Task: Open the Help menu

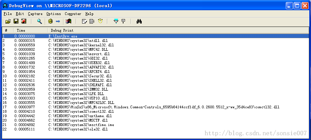Action: [89, 14]
